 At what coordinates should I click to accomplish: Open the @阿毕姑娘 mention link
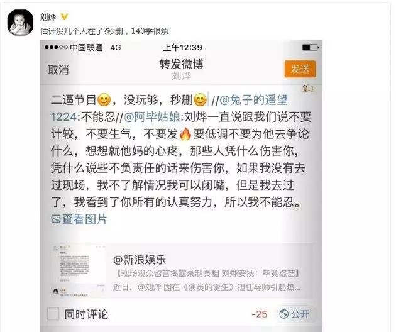point(152,117)
